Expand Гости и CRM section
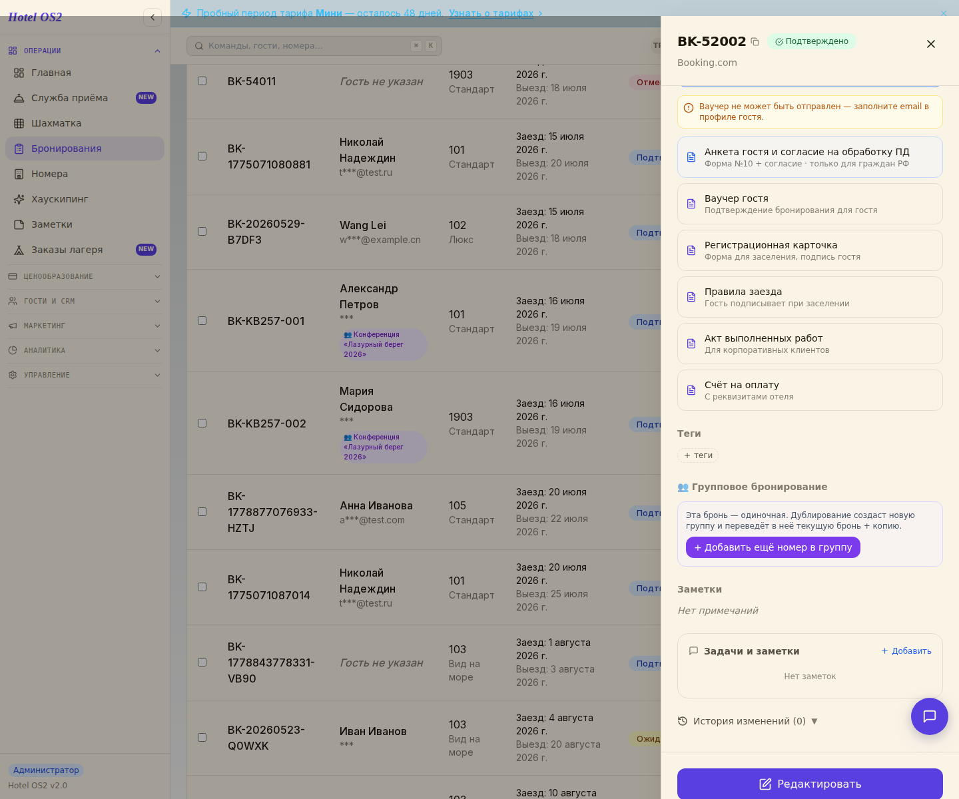 (85, 301)
